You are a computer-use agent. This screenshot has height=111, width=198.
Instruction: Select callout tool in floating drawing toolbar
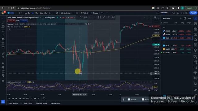[113, 17]
